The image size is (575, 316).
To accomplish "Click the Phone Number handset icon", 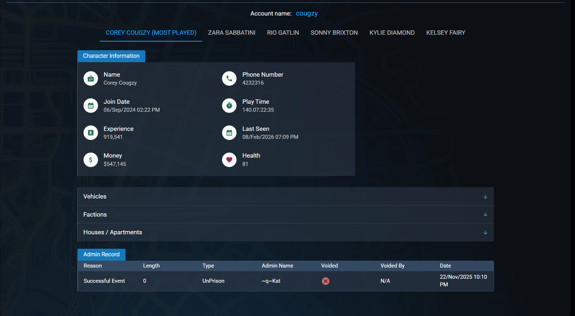I will tap(229, 78).
